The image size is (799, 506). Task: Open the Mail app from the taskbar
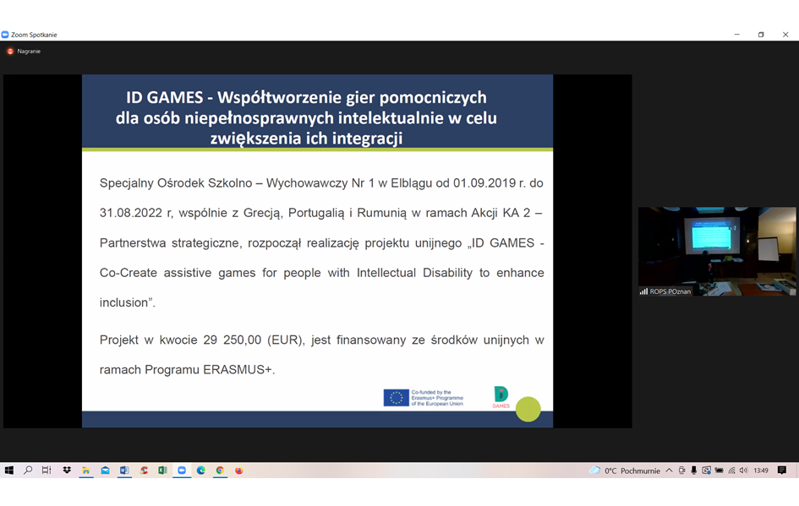coord(106,471)
